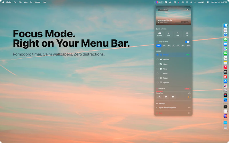The image size is (229, 143).
Task: Select the Time mode
Action: (173, 69)
